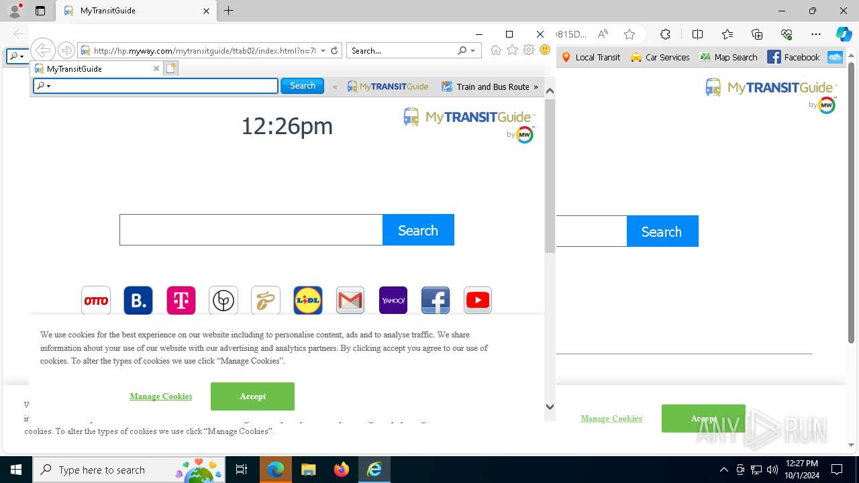859x483 pixels.
Task: Open Edge toolbar search magnifier dropdown
Action: [16, 56]
